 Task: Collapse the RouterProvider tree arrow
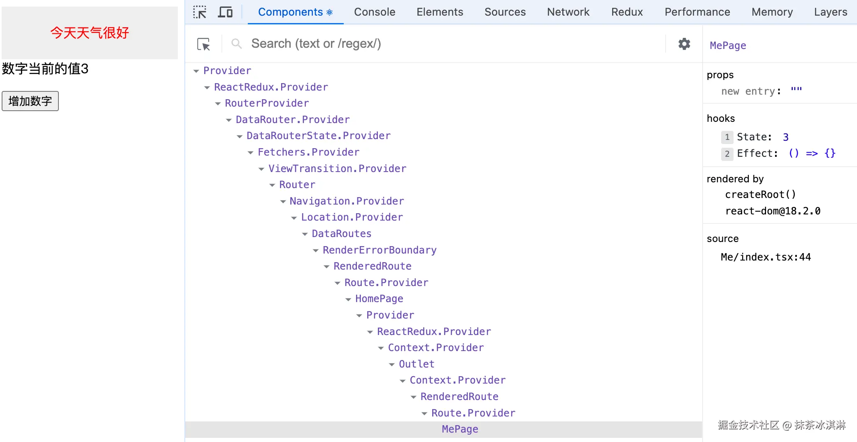coord(218,104)
